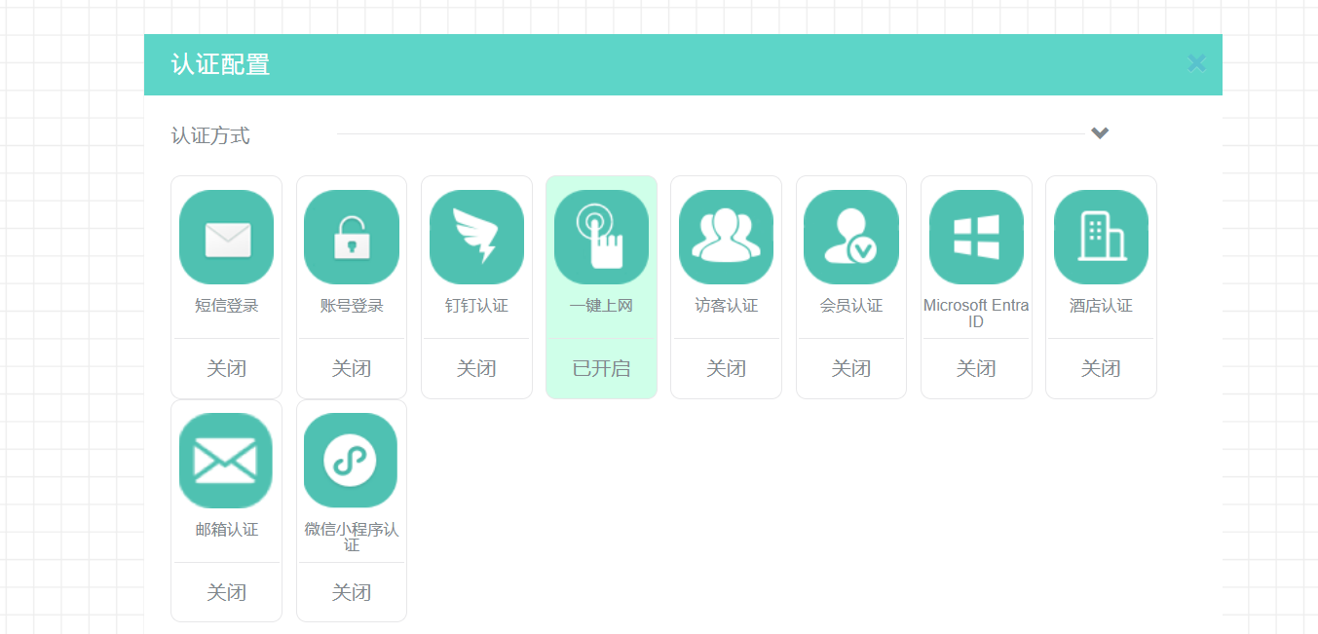The height and width of the screenshot is (634, 1318).
Task: Click the member authentication (会员认证) user icon
Action: click(850, 238)
